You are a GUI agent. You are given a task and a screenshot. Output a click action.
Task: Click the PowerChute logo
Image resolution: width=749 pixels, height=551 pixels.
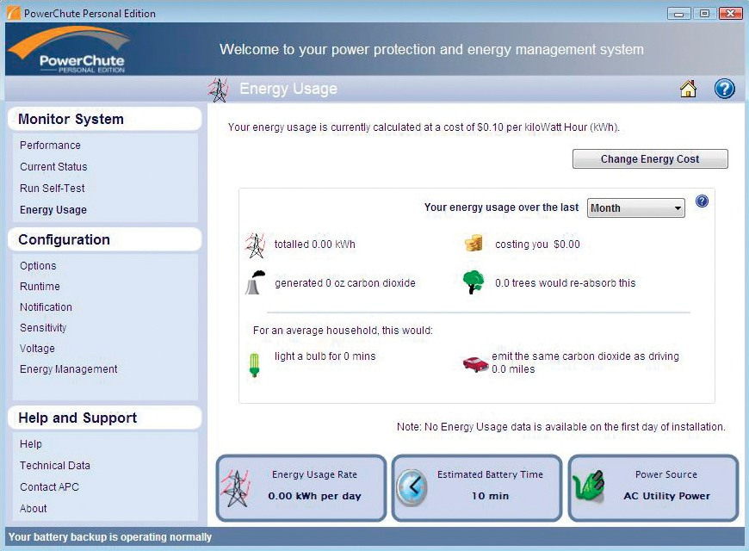pos(71,50)
